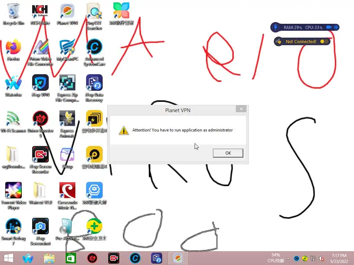This screenshot has width=354, height=265.
Task: Select the iTop Data Recovery desktop icon
Action: coord(94,88)
